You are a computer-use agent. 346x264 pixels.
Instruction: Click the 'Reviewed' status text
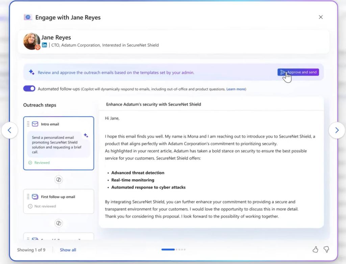click(42, 162)
